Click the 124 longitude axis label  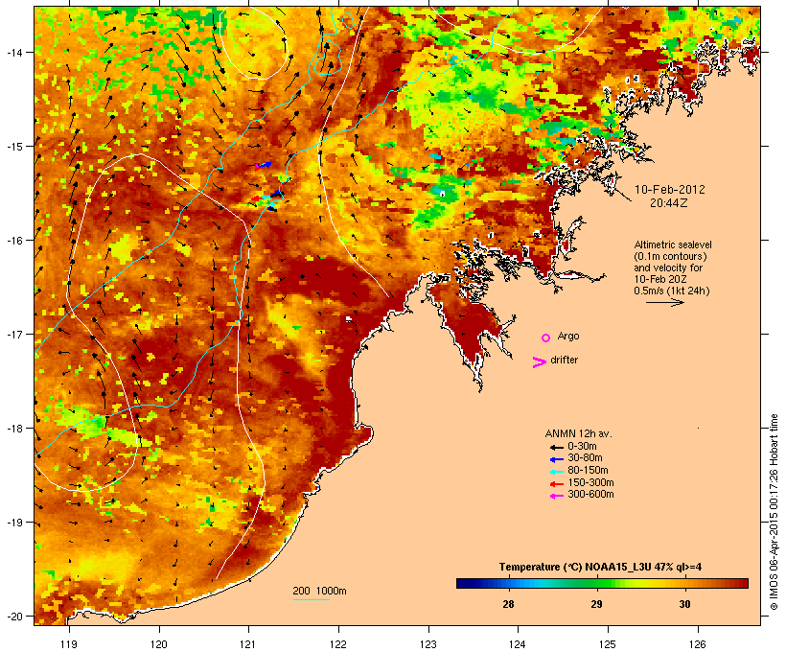click(518, 644)
